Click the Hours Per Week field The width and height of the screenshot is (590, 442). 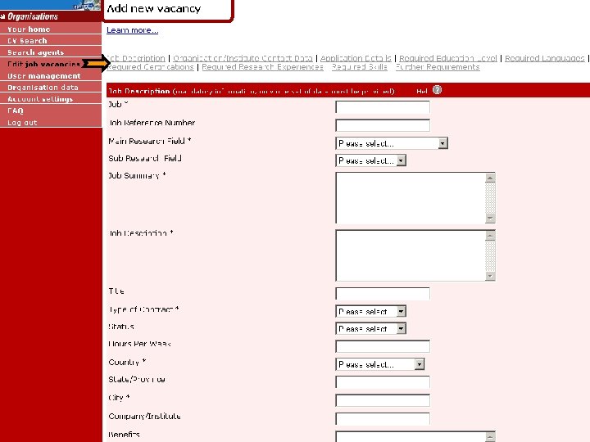coord(383,346)
